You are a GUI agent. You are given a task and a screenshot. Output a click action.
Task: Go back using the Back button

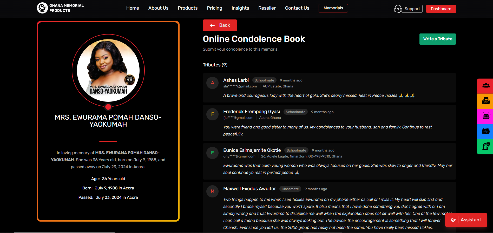[x=220, y=25]
